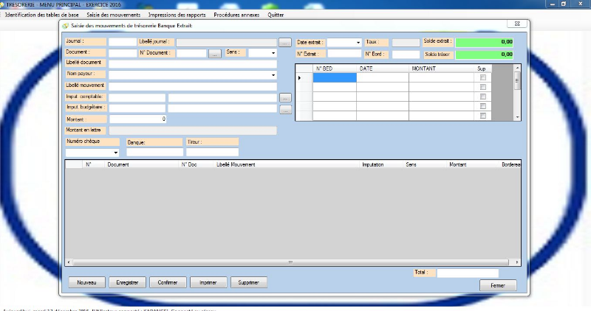Click the ellipsis button next to N° Document
This screenshot has height=311, width=591.
(x=215, y=54)
